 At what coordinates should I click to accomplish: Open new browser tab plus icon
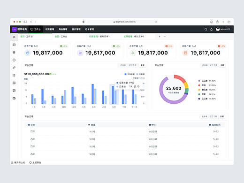tap(223, 22)
